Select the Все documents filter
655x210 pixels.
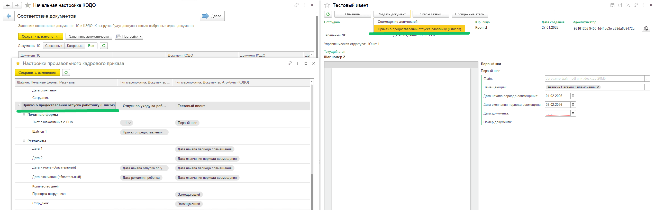[x=91, y=46]
